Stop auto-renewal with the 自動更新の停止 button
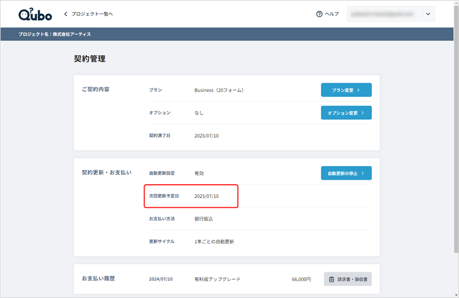 point(346,173)
